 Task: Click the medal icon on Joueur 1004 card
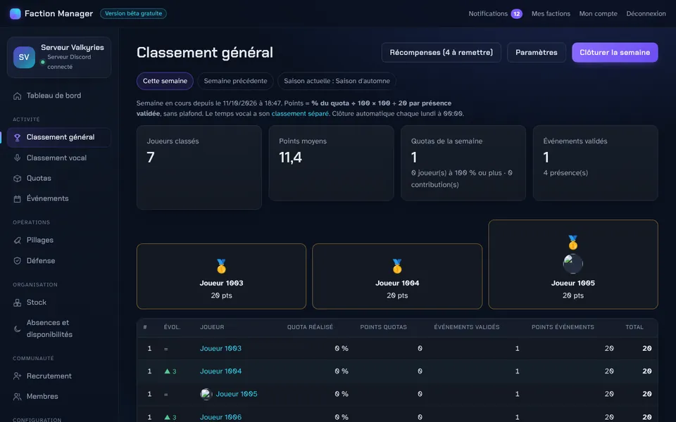pos(397,266)
